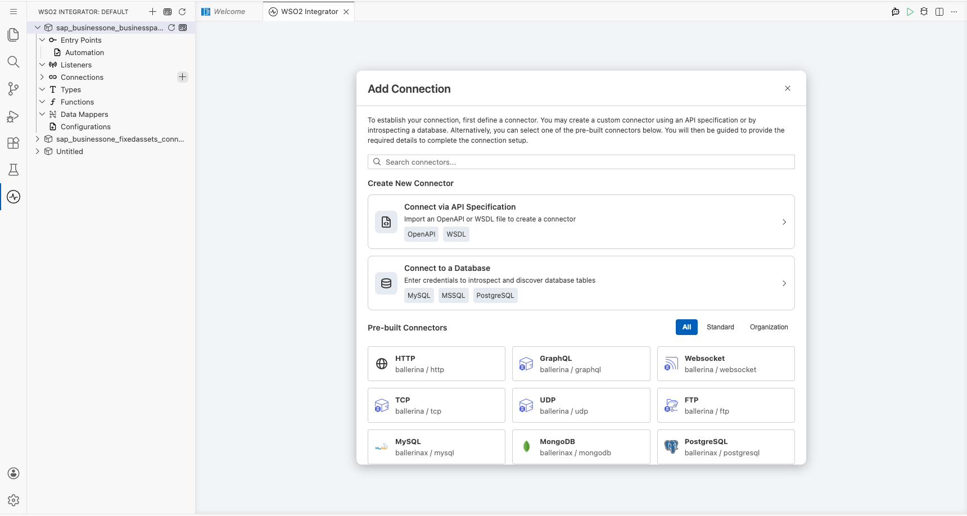The height and width of the screenshot is (516, 967).
Task: Start debugging with the bug icon
Action: 924,11
